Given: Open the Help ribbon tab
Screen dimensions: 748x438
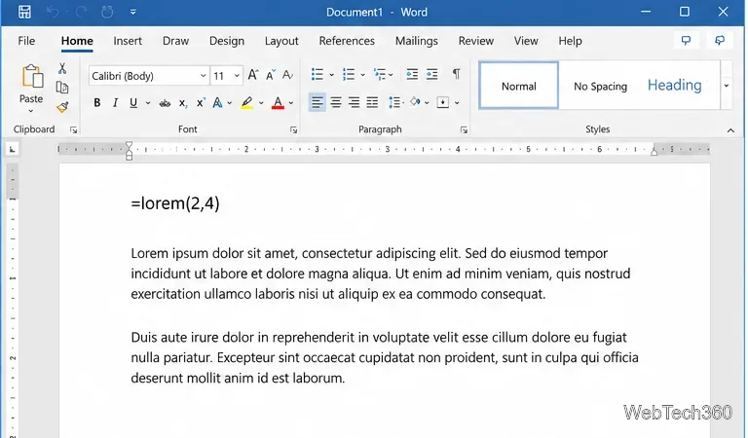Looking at the screenshot, I should point(570,41).
